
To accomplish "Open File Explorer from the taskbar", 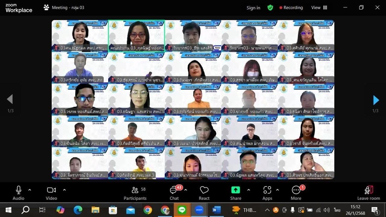I will point(95,210).
